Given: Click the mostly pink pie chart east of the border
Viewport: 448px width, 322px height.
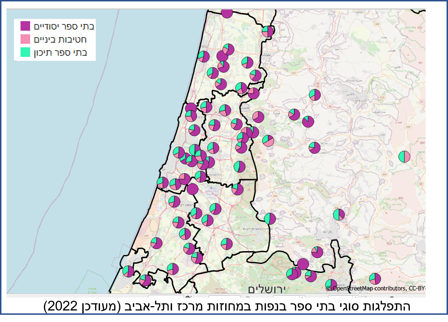Looking at the screenshot, I should [268, 141].
